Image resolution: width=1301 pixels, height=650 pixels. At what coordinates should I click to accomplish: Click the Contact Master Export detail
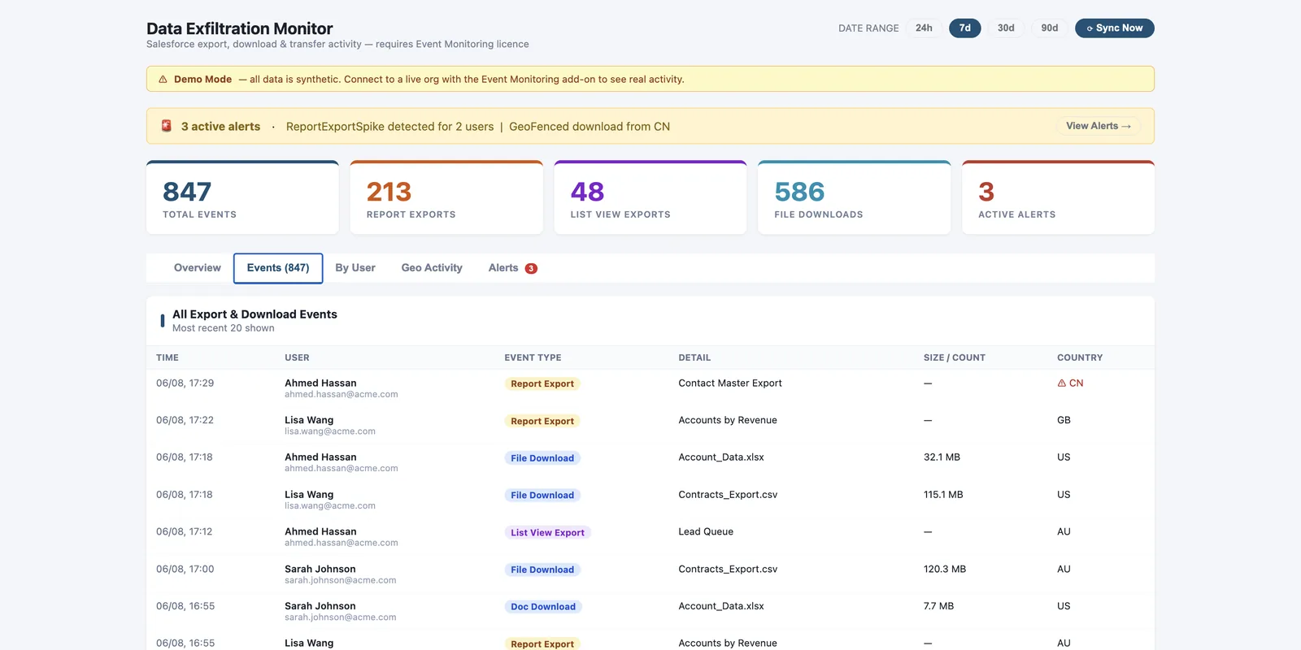(x=730, y=383)
